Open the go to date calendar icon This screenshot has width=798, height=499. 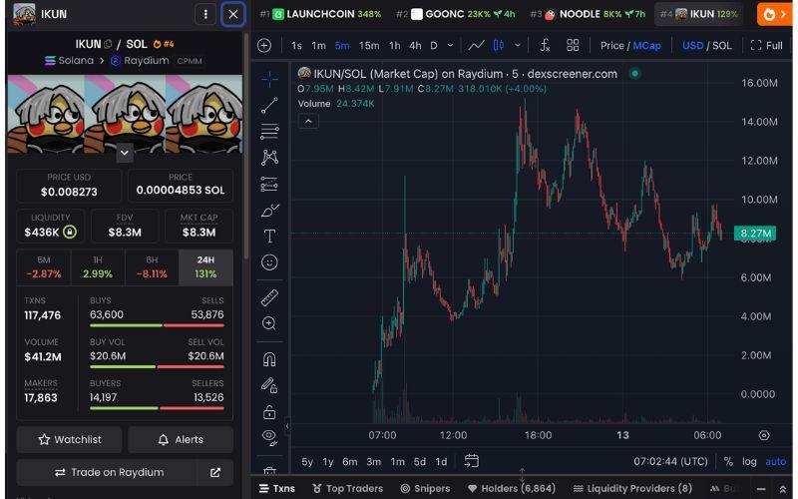pyautogui.click(x=471, y=461)
